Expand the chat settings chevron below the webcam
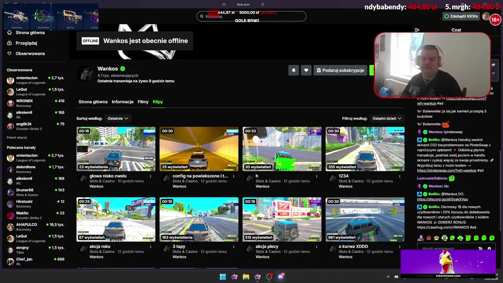Screen dimensions: 503x283 click(494, 73)
